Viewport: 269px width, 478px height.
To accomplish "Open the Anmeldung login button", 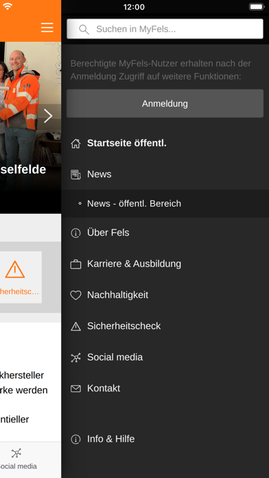I will point(165,103).
